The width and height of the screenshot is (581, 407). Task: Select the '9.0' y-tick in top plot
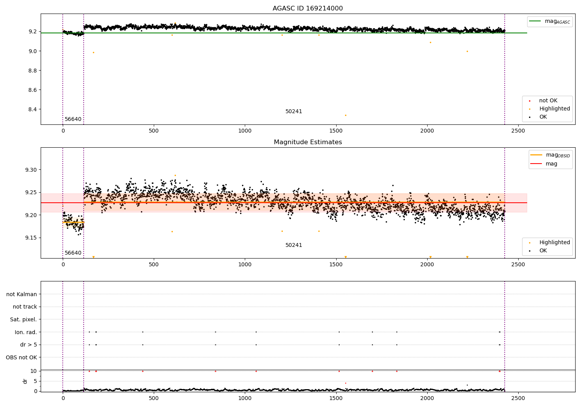pyautogui.click(x=33, y=51)
